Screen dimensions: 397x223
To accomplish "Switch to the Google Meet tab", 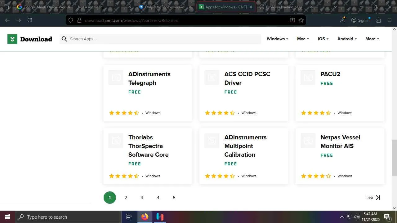I will coord(44,7).
